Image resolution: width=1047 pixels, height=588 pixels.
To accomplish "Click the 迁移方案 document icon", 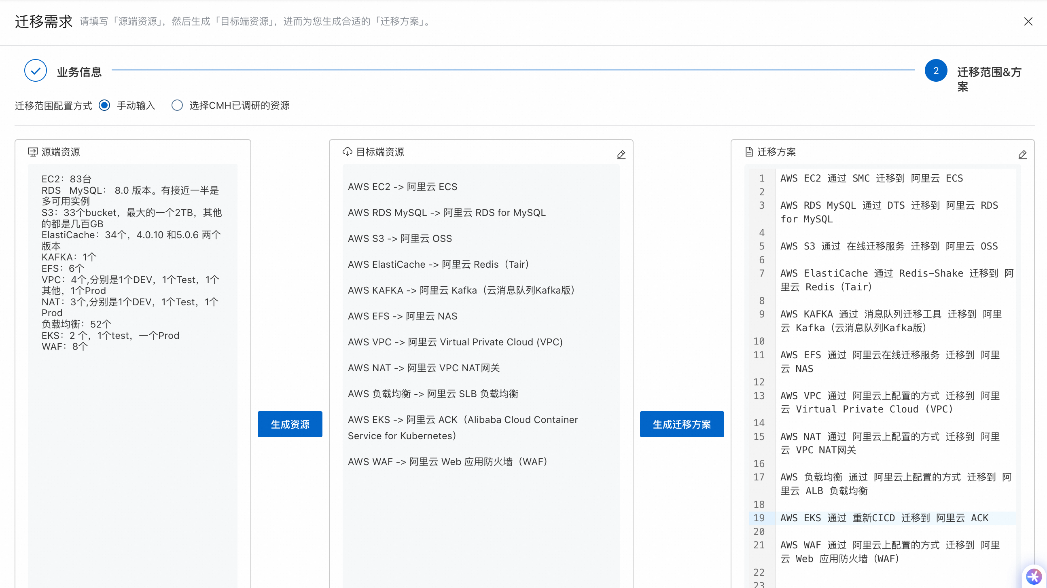I will (749, 152).
